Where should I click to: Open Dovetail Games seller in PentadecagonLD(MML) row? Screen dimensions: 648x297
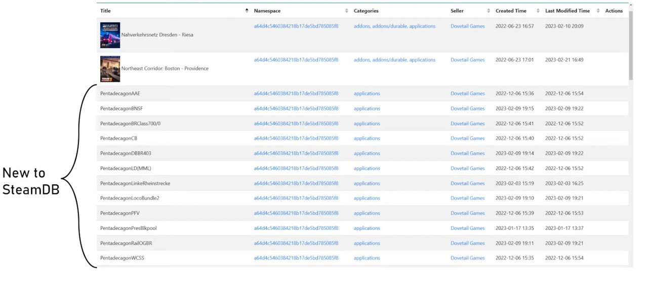point(468,169)
